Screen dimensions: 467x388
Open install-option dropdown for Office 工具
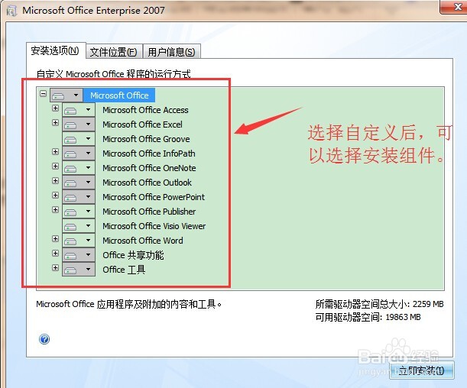click(x=79, y=270)
